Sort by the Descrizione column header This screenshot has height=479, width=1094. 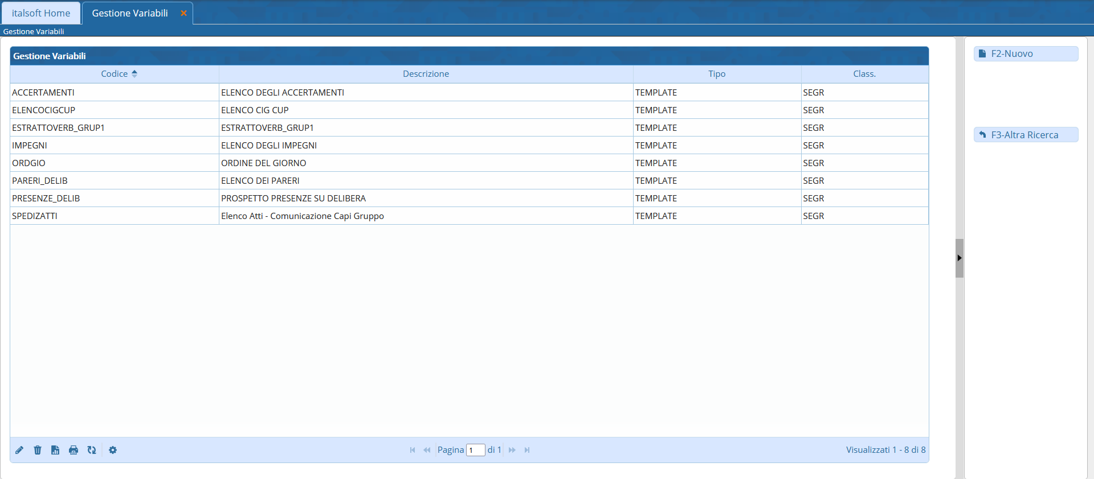coord(426,74)
